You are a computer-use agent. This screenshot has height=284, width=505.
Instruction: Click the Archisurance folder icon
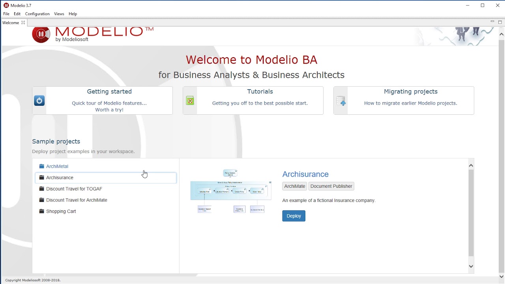(x=42, y=177)
